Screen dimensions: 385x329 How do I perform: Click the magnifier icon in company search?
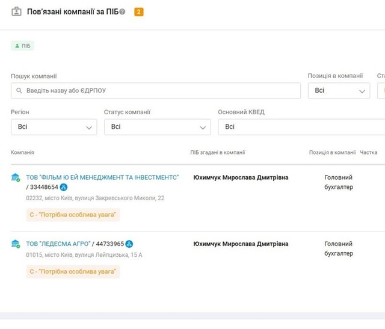[x=19, y=91]
